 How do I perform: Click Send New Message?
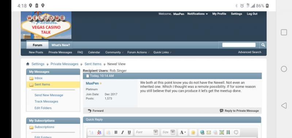pos(49,95)
